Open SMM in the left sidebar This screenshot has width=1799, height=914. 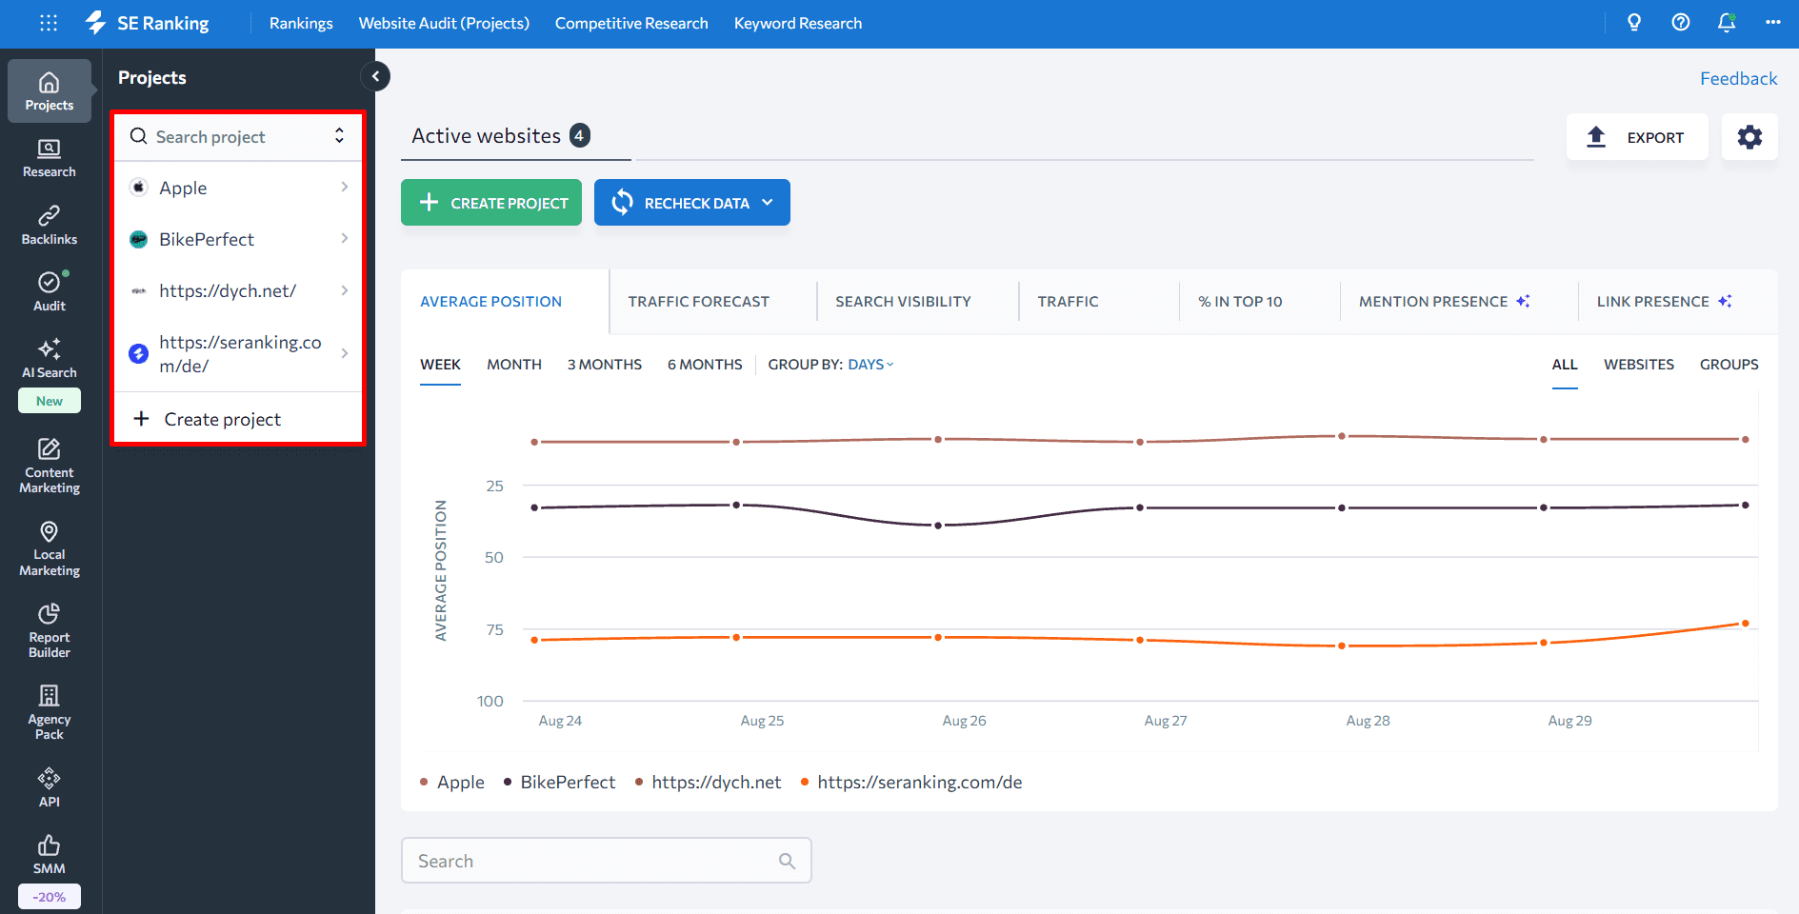click(x=50, y=854)
